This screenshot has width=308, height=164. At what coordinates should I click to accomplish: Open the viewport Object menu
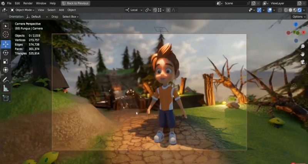tap(72, 10)
